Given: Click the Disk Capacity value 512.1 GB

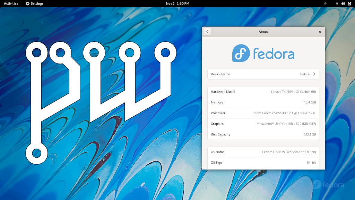Looking at the screenshot, I should click(310, 134).
